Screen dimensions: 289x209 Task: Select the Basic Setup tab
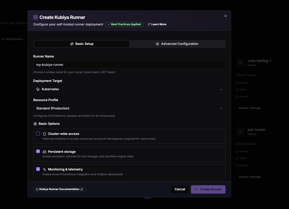82,44
